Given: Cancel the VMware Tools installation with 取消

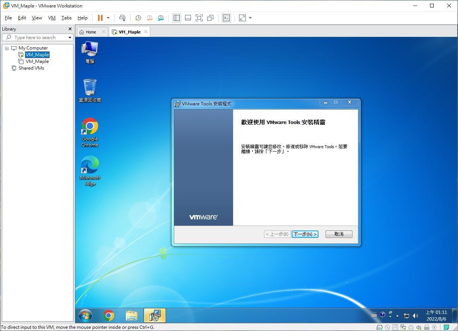Looking at the screenshot, I should pos(338,234).
